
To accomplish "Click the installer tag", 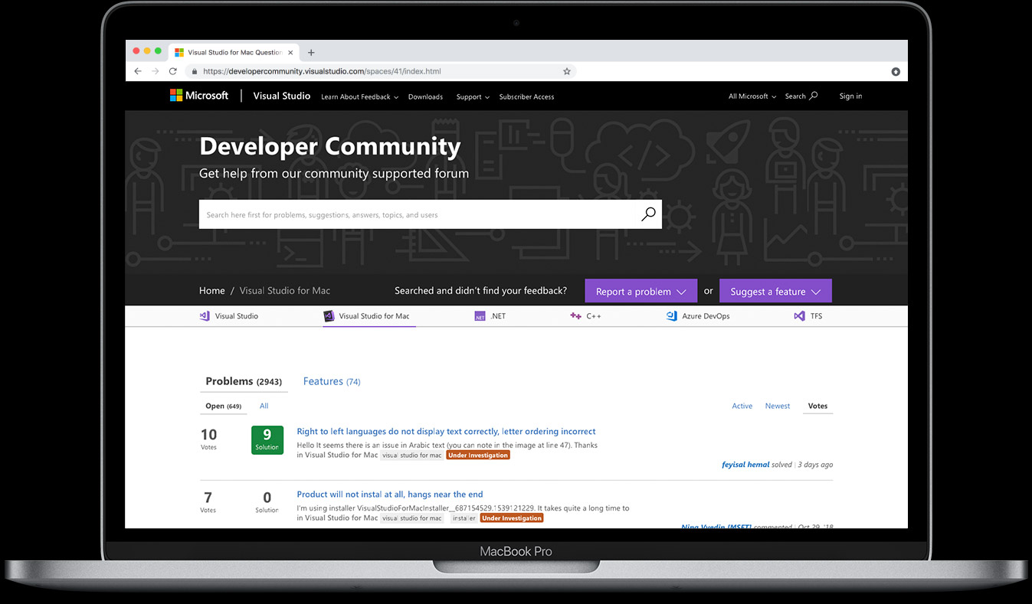I will coord(464,518).
